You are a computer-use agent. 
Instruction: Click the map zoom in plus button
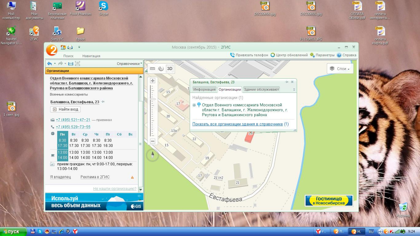point(153,81)
